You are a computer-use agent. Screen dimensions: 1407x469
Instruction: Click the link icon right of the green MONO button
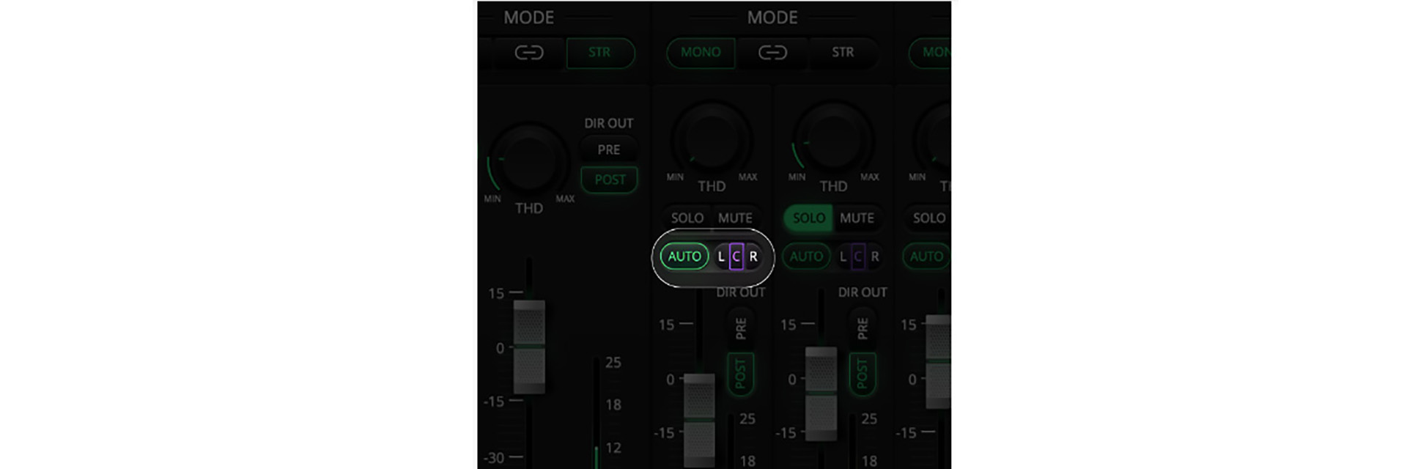click(x=772, y=53)
